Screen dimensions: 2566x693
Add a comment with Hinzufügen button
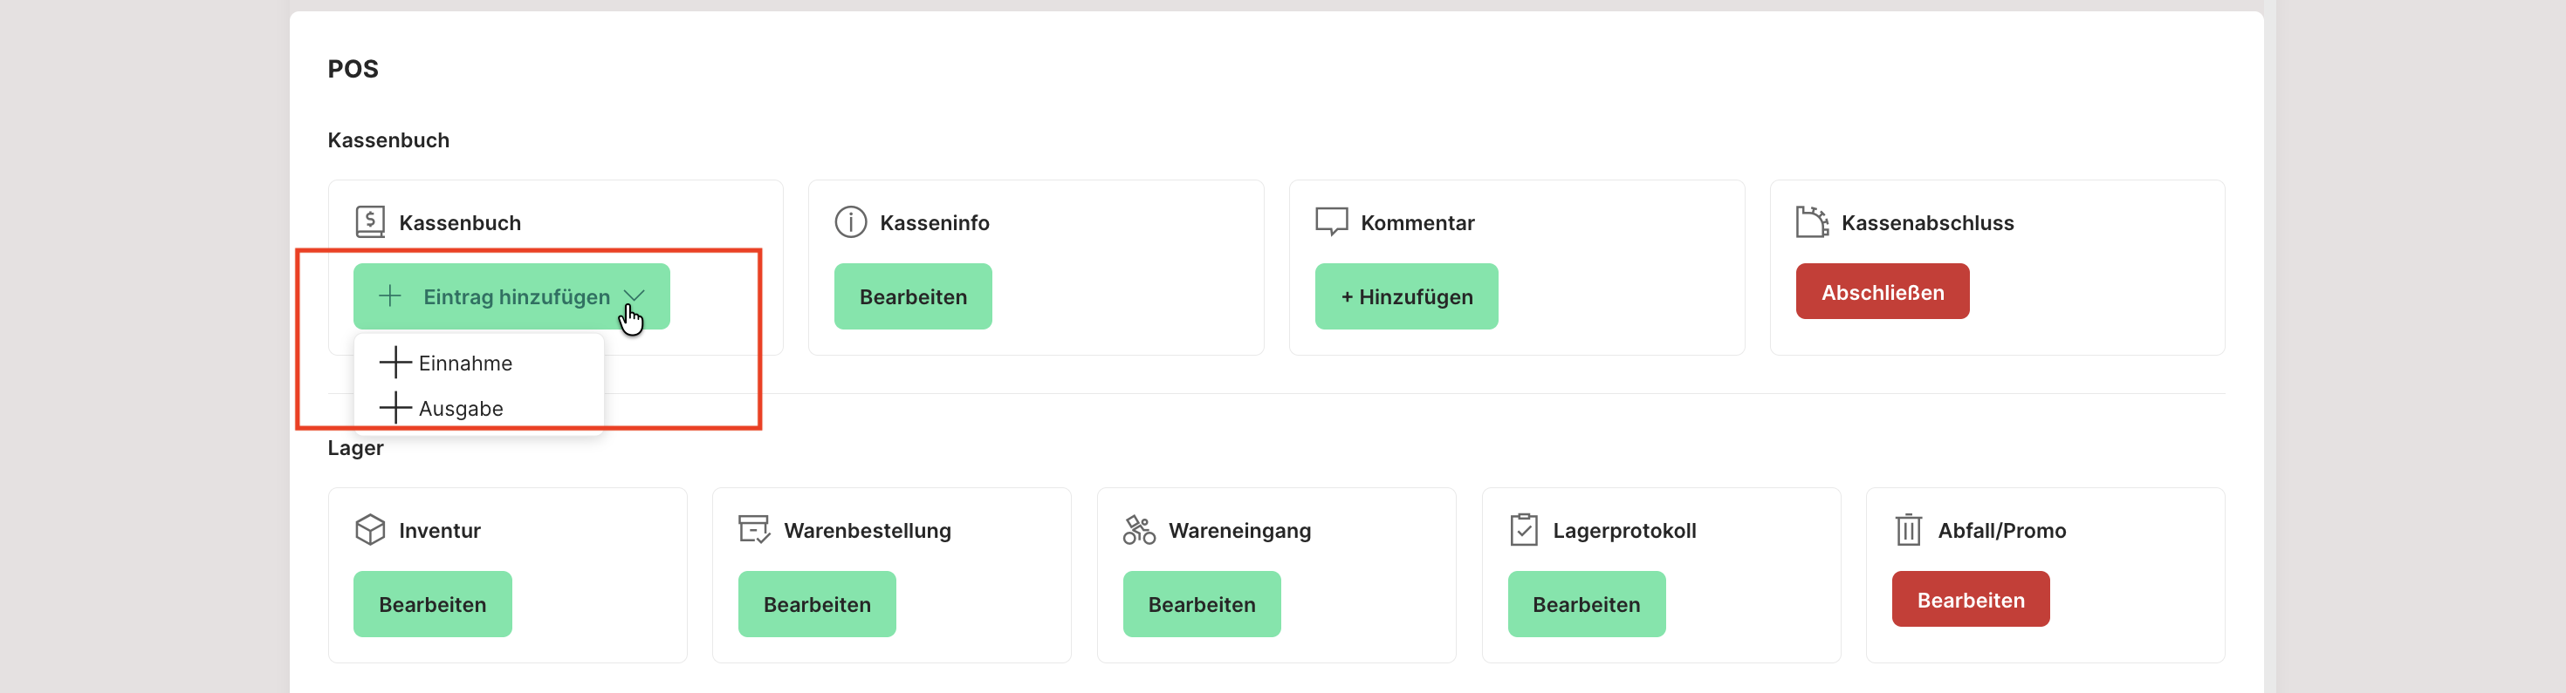click(1405, 296)
